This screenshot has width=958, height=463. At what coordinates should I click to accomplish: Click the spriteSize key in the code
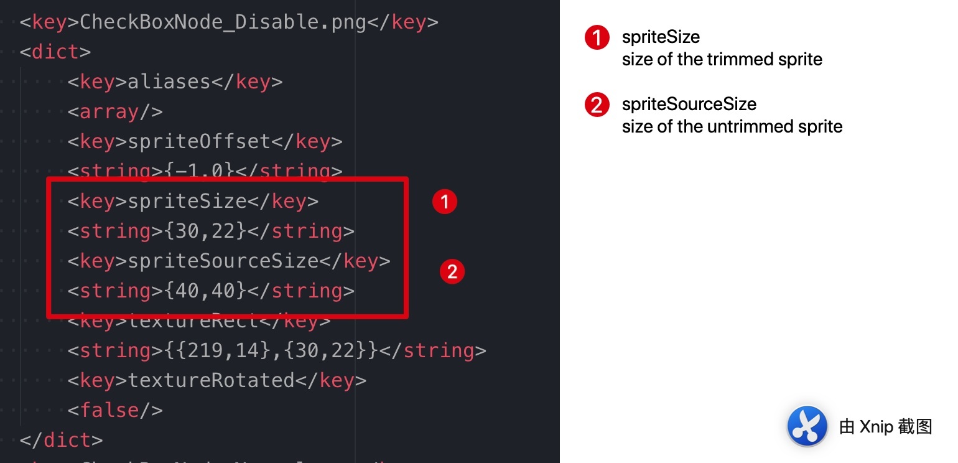[x=193, y=201]
